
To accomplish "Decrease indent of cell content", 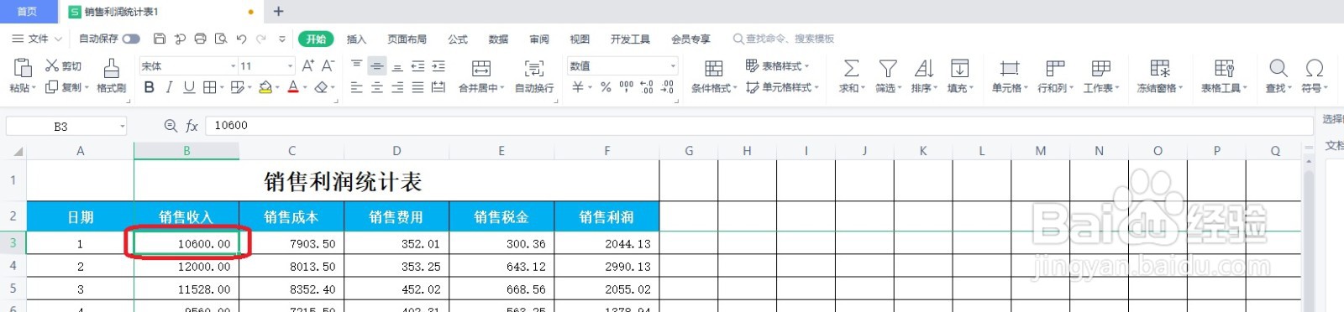I will [417, 65].
